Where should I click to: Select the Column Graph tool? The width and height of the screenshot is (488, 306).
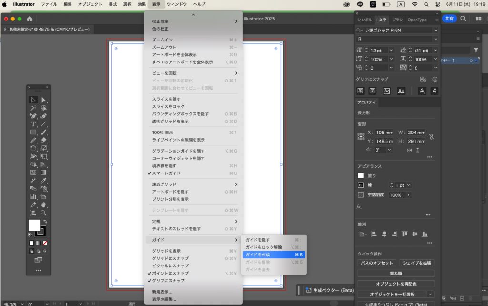click(x=33, y=197)
